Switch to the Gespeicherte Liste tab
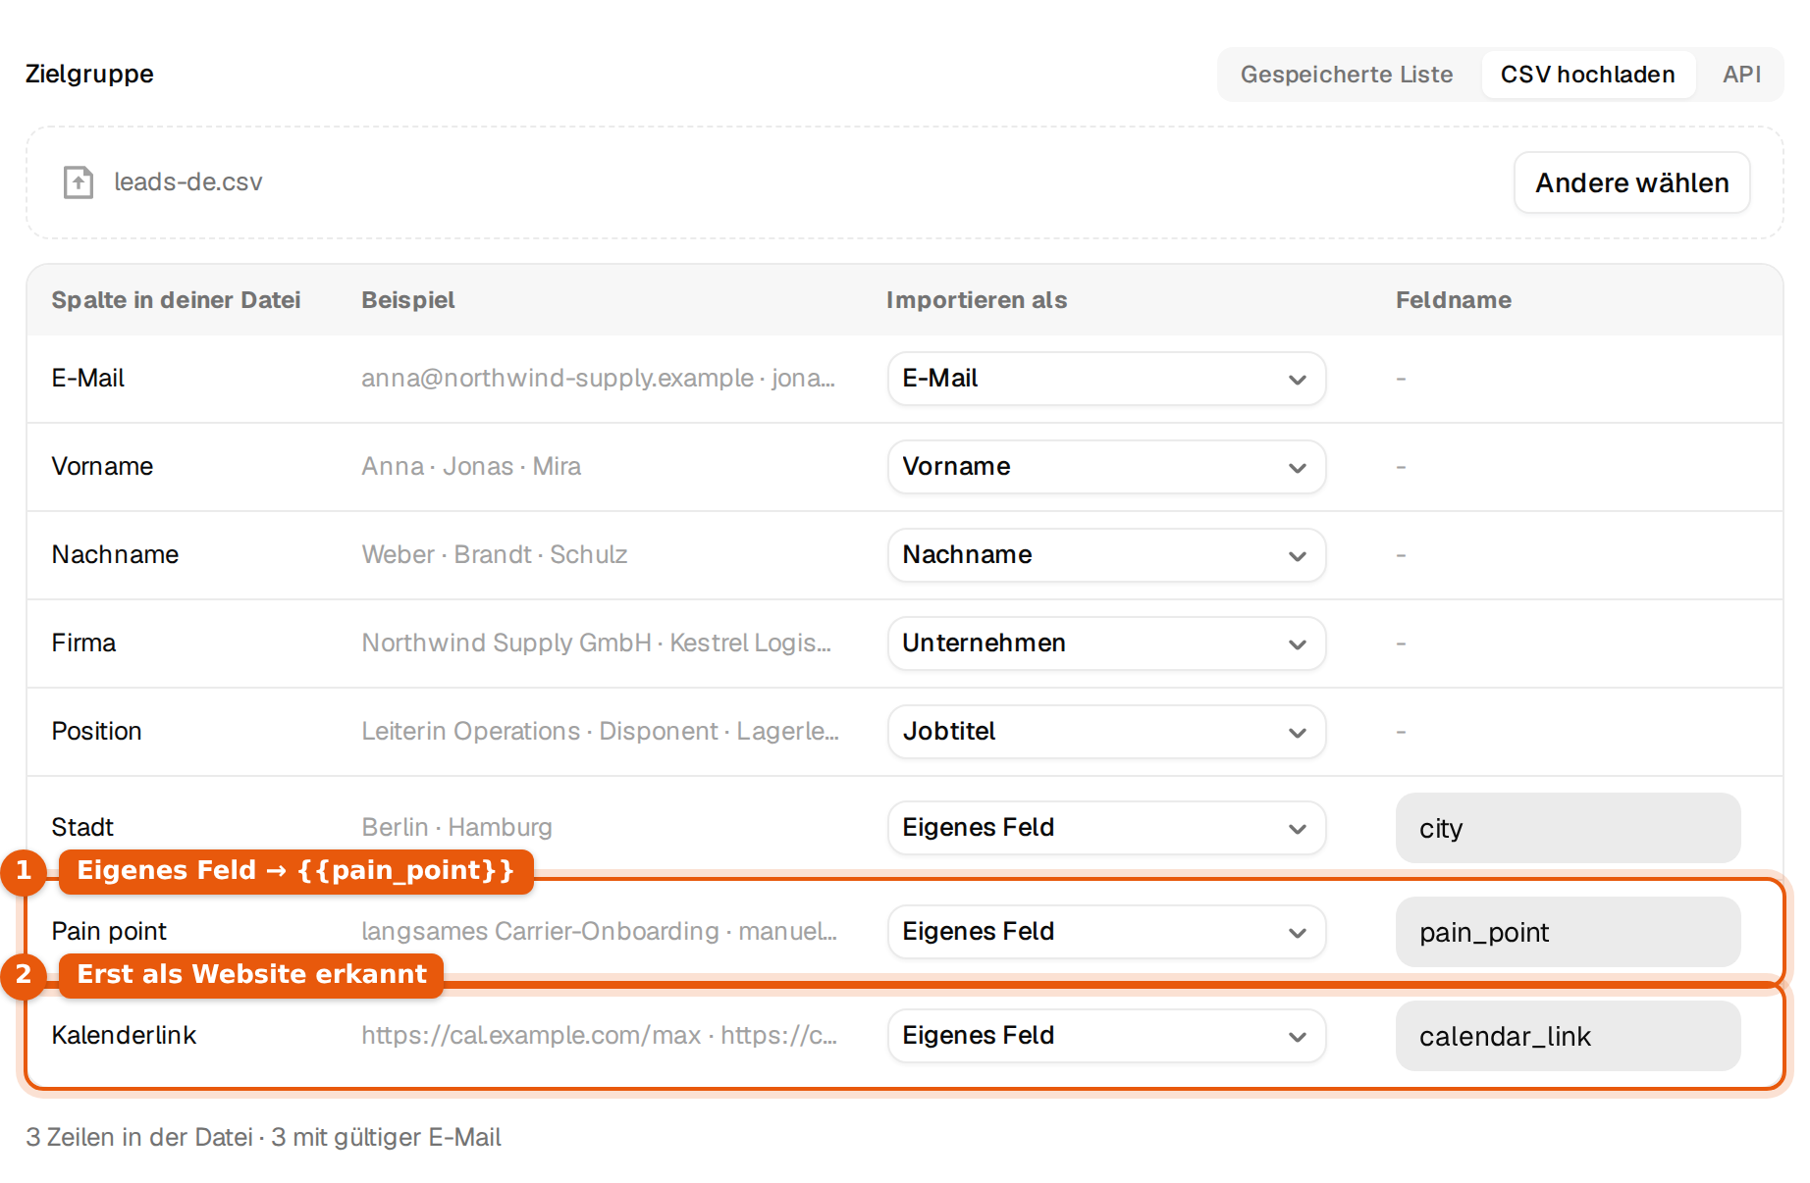Viewport: 1810px width, 1183px height. [1346, 75]
